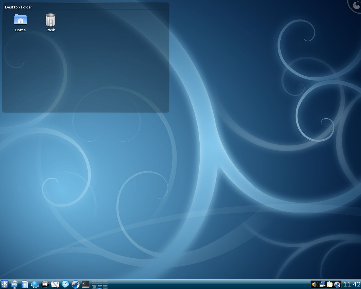
Task: Launch Amarok wolf icon in the quick launcher
Action: coord(76,284)
